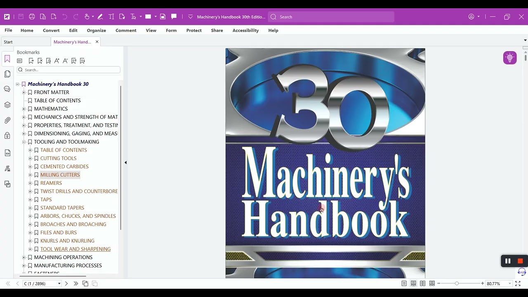The image size is (528, 297).
Task: Open the Accessibility tab
Action: [x=245, y=31]
